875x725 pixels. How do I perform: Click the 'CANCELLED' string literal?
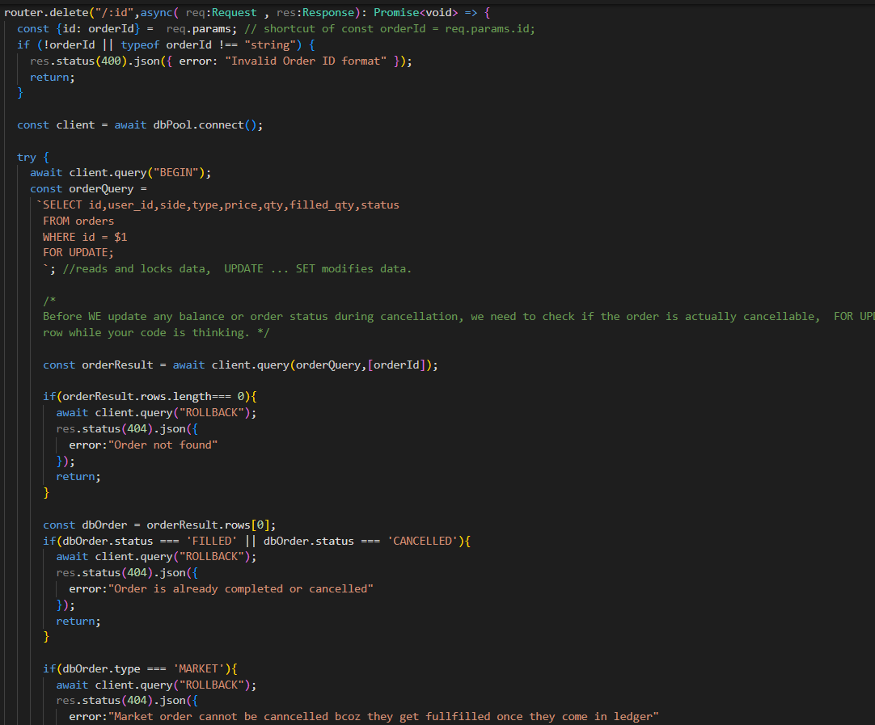(422, 541)
